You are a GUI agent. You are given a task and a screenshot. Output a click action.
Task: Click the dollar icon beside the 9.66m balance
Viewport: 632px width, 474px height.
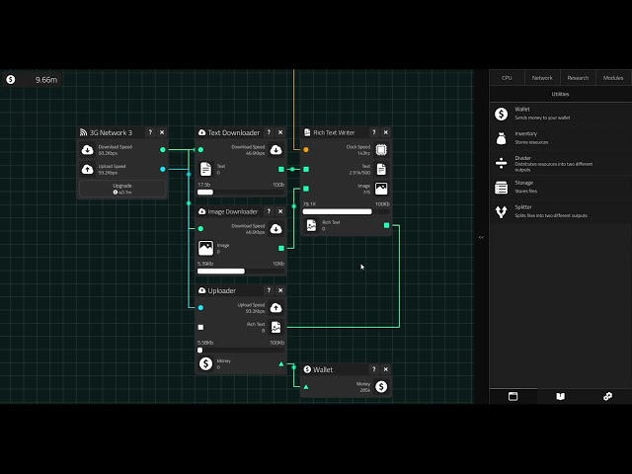pyautogui.click(x=11, y=79)
